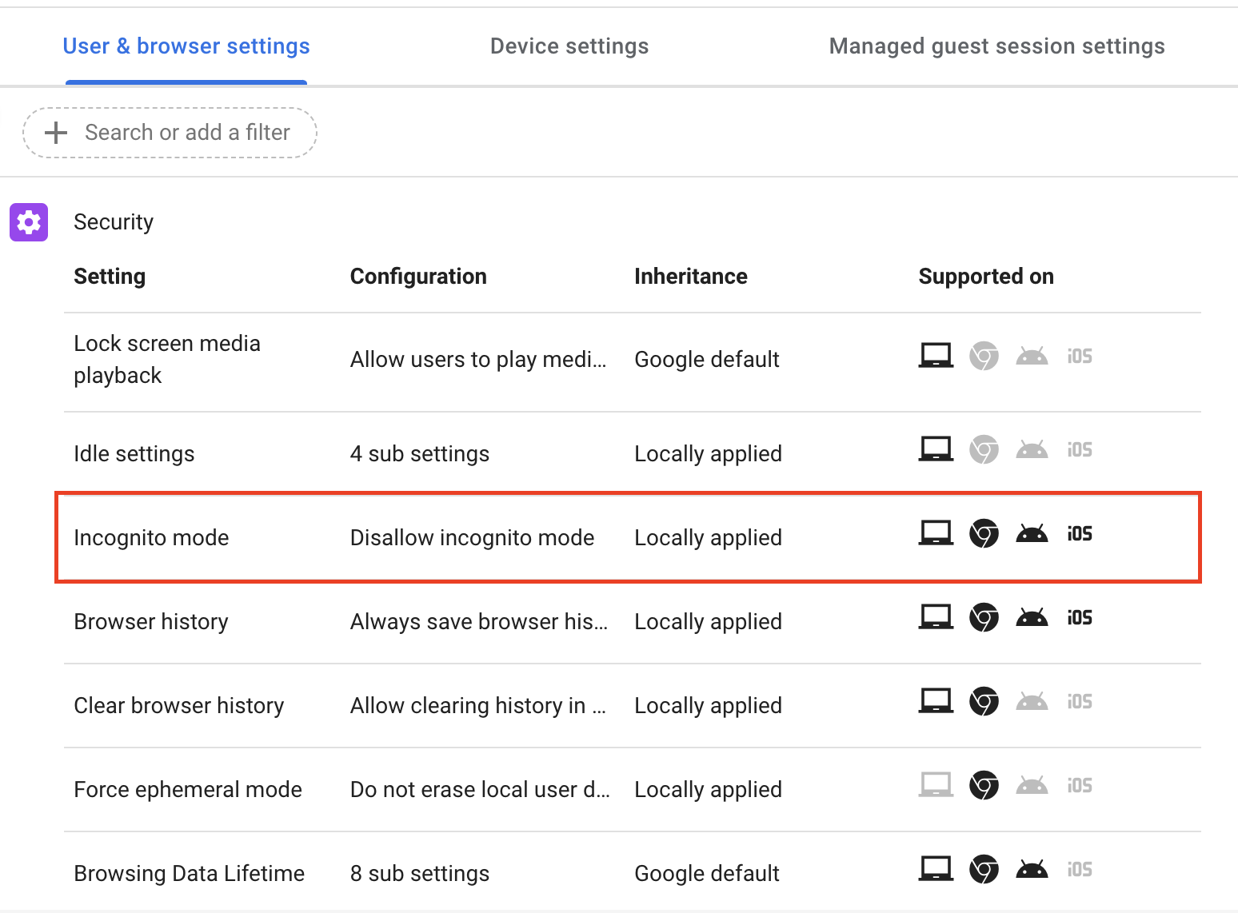Open the Browsing Data Lifetime setting
The height and width of the screenshot is (913, 1238).
coord(189,873)
